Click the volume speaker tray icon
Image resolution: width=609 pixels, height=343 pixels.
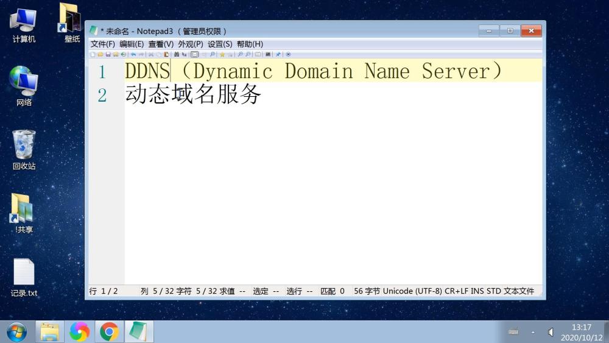[551, 332]
